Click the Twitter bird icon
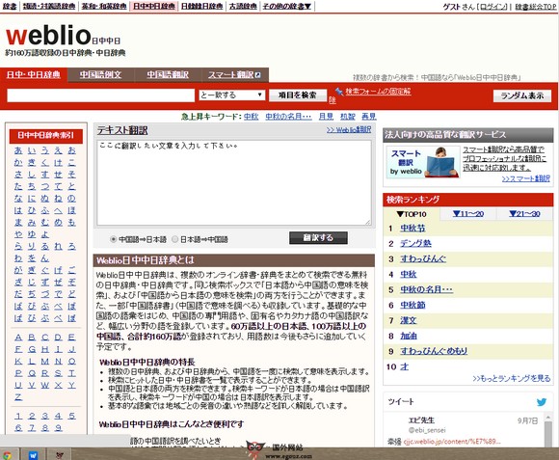 [x=542, y=402]
